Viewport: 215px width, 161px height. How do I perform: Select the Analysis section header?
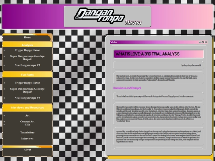[x=27, y=45]
